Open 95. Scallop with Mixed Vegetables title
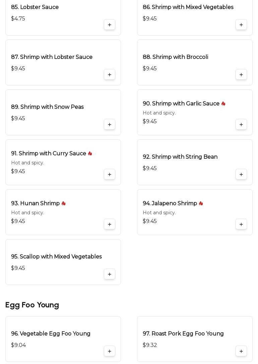 [56, 257]
